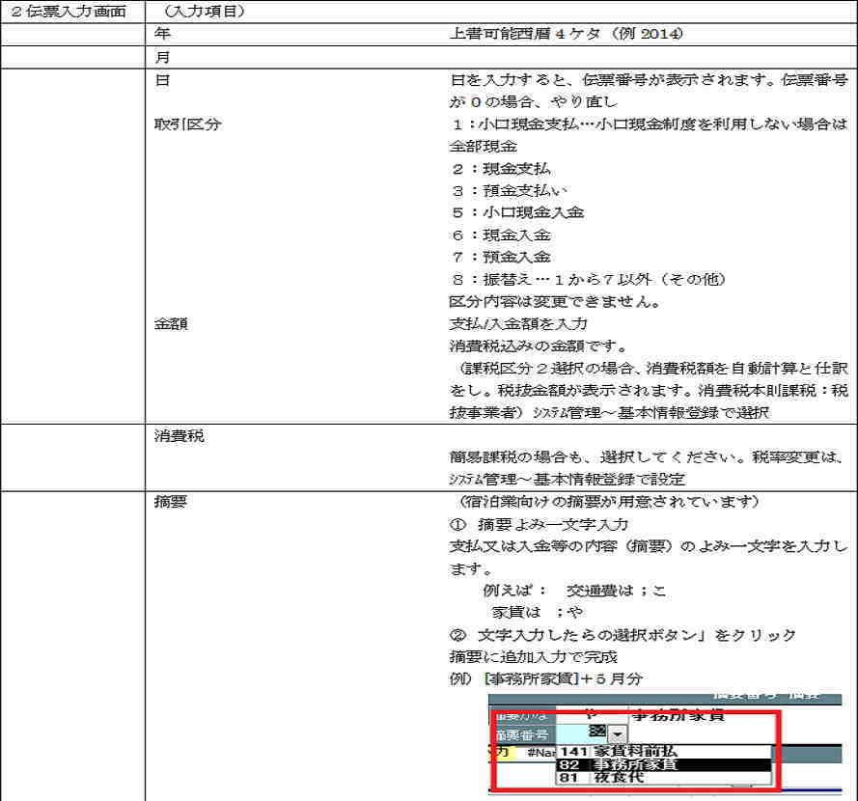Viewport: 858px width, 801px height.
Task: Select the 摘要 label in the item column
Action: tap(171, 501)
